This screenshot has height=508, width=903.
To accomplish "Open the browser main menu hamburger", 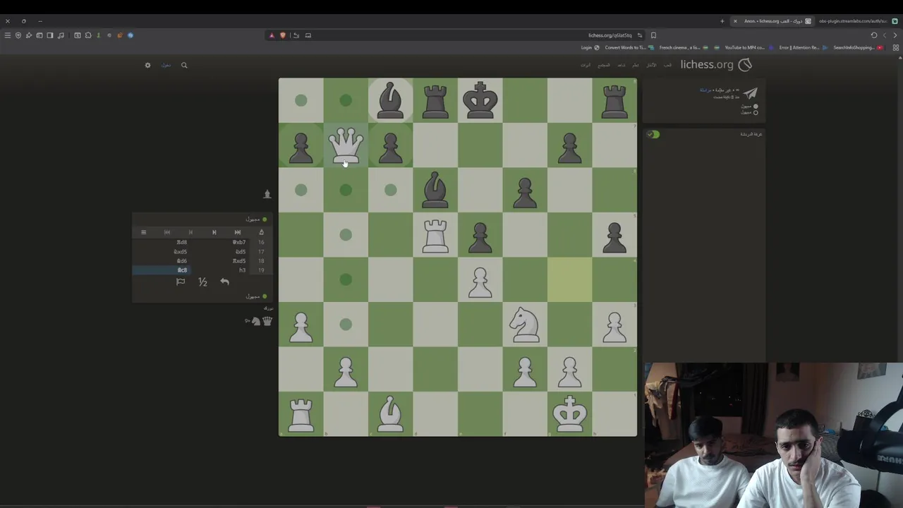I will (x=8, y=35).
